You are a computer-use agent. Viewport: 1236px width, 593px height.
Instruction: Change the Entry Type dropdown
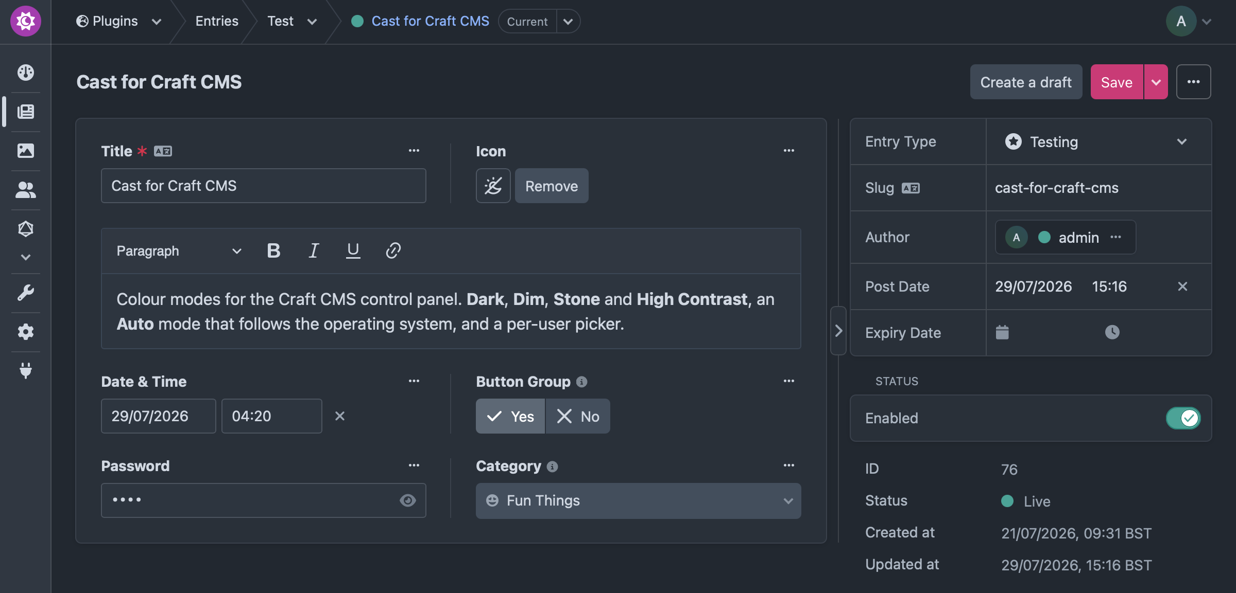point(1098,141)
